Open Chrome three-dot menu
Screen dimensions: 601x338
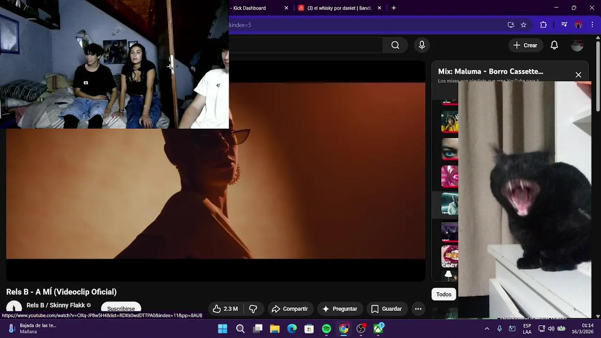592,25
